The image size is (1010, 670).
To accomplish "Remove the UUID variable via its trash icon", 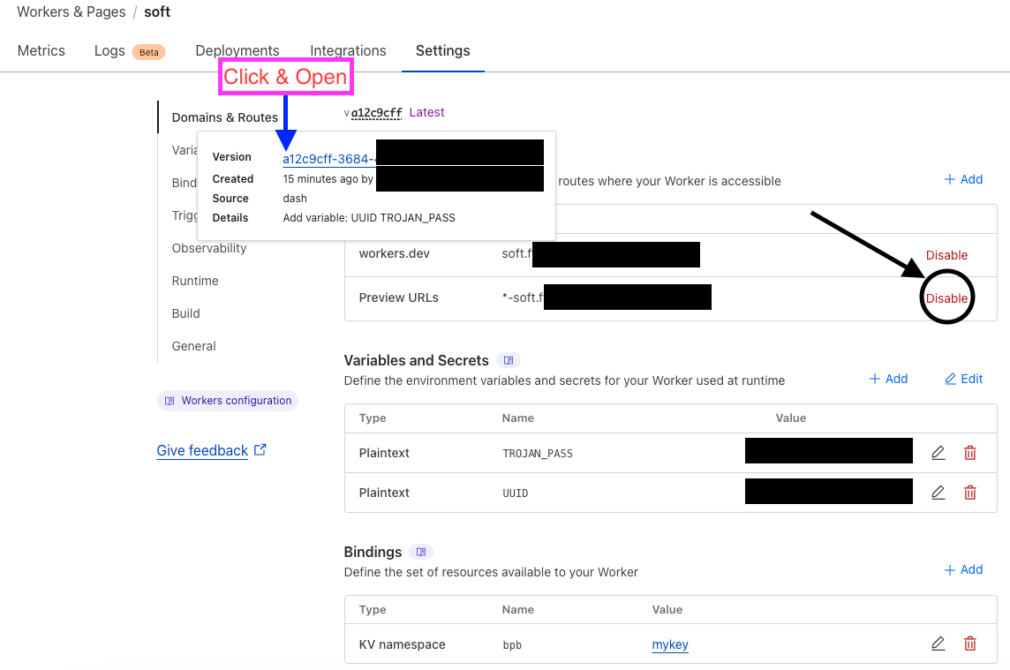I will click(969, 492).
